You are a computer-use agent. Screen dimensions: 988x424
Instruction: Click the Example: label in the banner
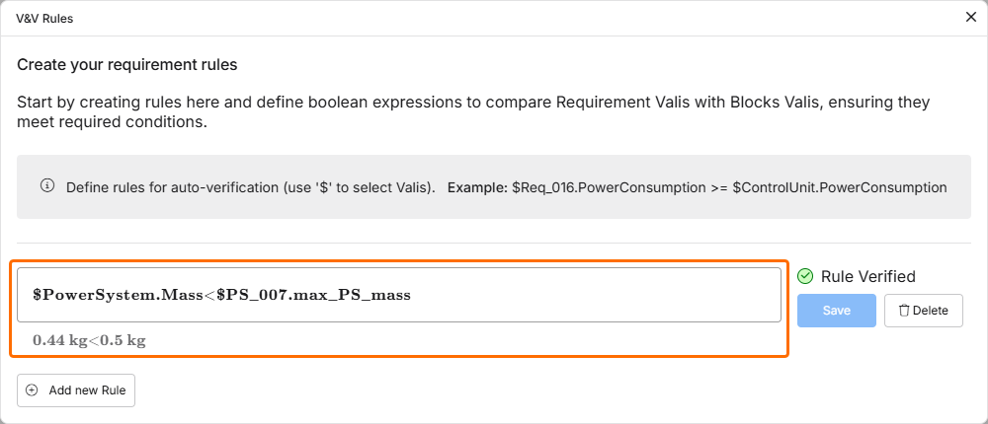coord(477,186)
